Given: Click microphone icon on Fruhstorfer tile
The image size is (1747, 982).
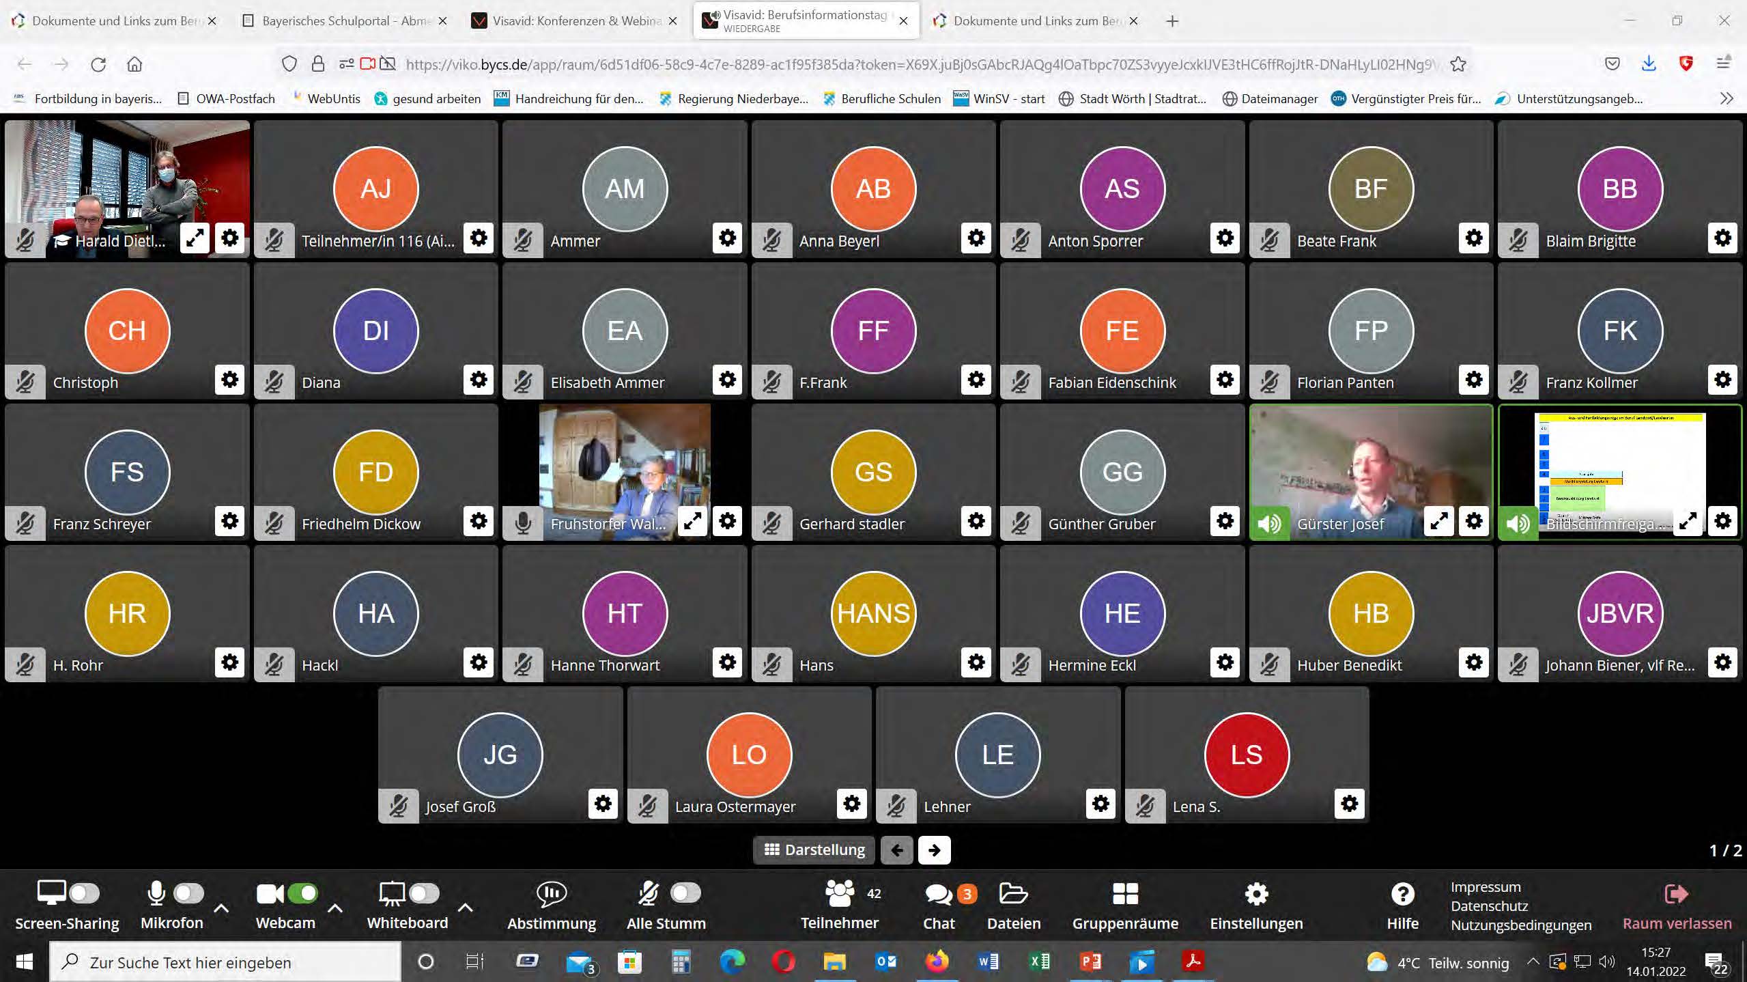Looking at the screenshot, I should tap(523, 523).
